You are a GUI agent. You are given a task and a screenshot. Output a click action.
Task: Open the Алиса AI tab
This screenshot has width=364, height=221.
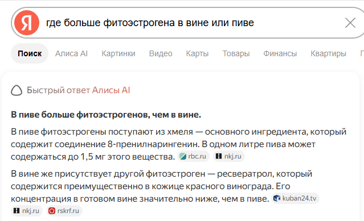(x=71, y=53)
